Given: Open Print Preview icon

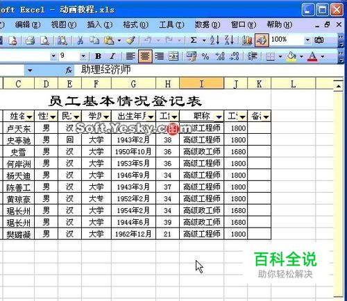Looking at the screenshot, I should pos(44,40).
